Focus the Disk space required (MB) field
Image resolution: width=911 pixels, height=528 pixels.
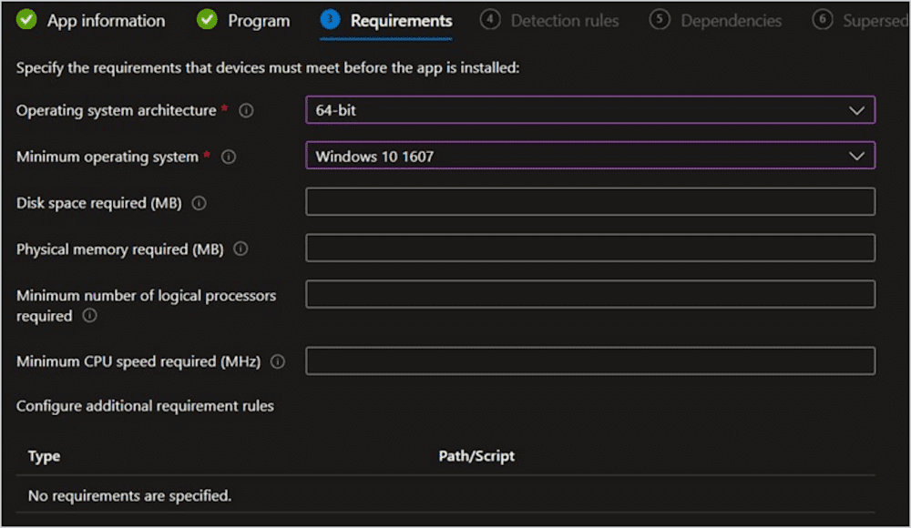590,201
